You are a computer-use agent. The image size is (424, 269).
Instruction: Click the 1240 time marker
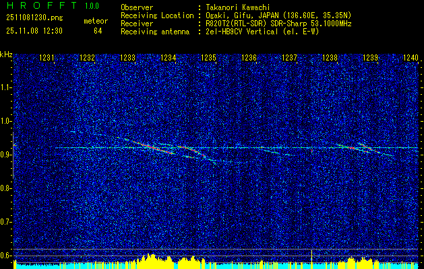[411, 58]
